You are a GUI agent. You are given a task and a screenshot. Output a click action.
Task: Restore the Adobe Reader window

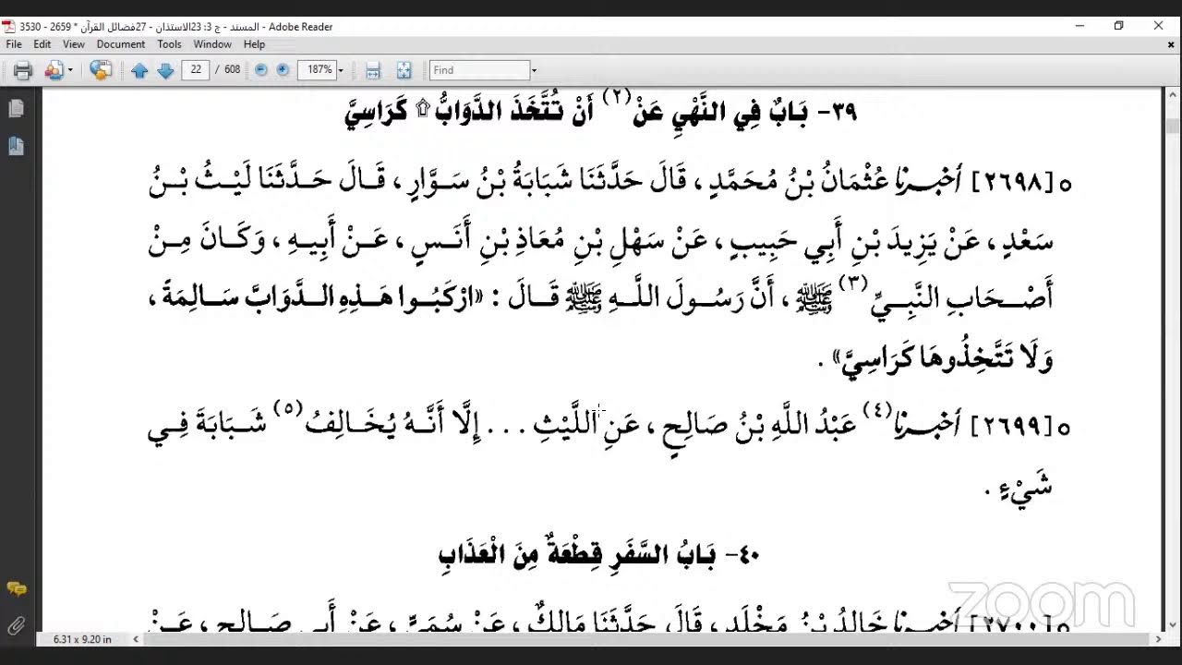click(x=1119, y=26)
